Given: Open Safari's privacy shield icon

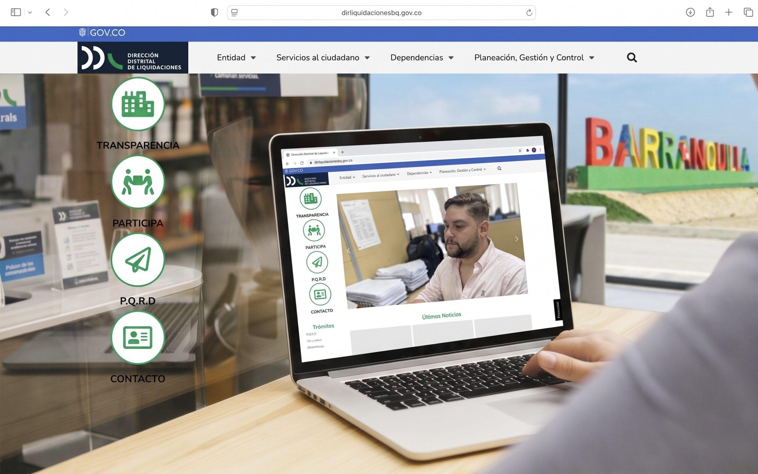Looking at the screenshot, I should click(214, 12).
